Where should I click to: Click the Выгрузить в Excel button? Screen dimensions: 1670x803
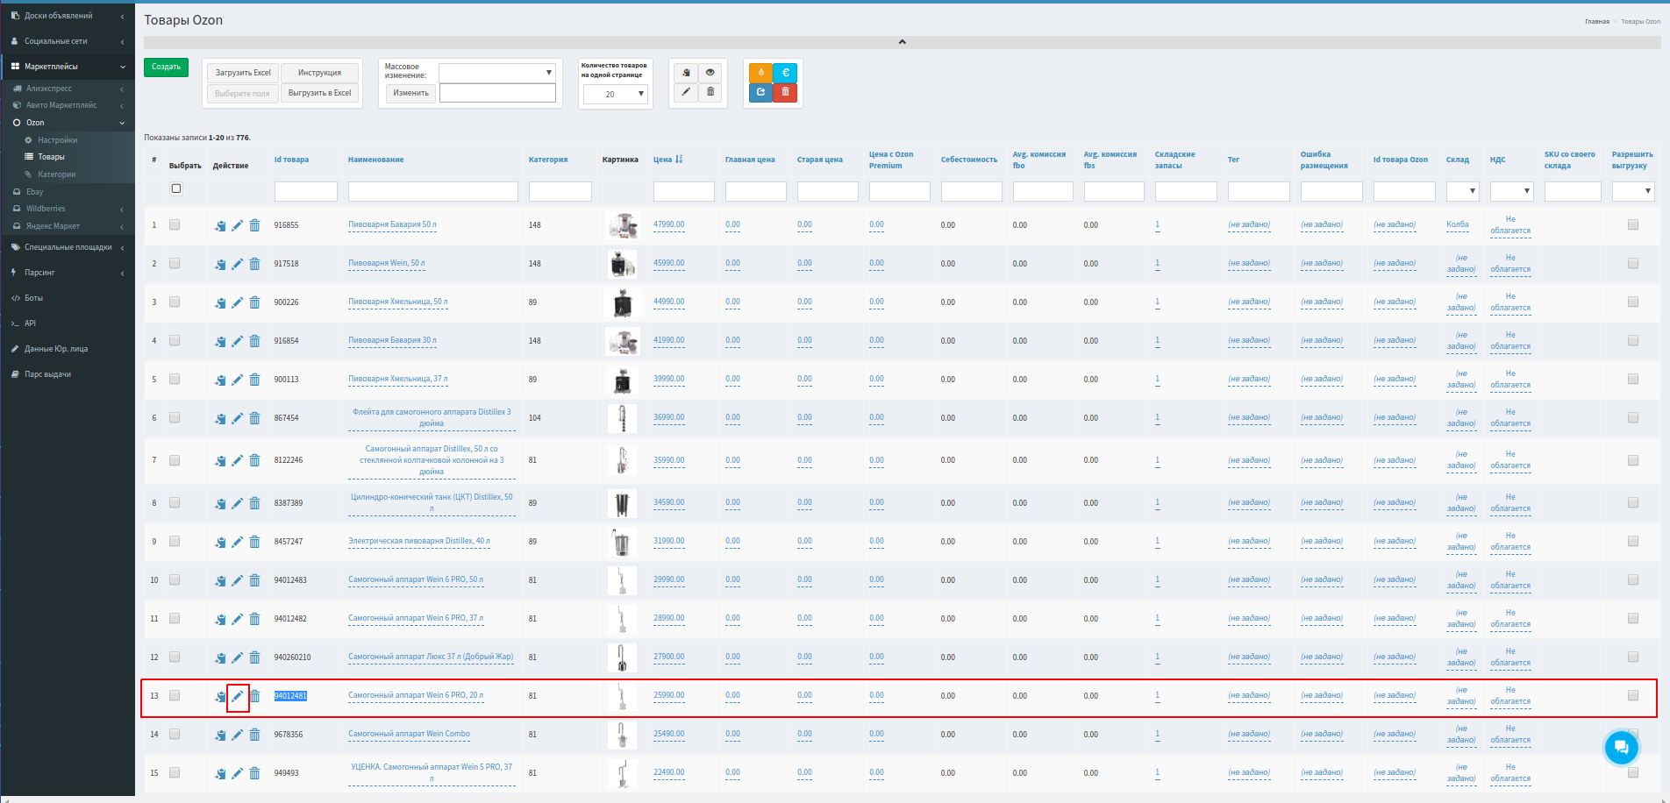pyautogui.click(x=320, y=93)
